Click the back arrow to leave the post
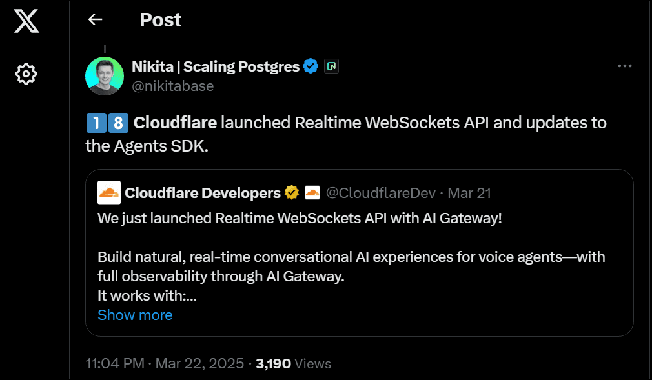The width and height of the screenshot is (652, 380). [x=94, y=19]
